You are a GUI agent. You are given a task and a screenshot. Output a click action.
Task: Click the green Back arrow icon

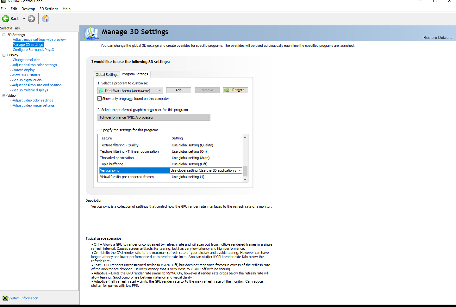coord(6,19)
